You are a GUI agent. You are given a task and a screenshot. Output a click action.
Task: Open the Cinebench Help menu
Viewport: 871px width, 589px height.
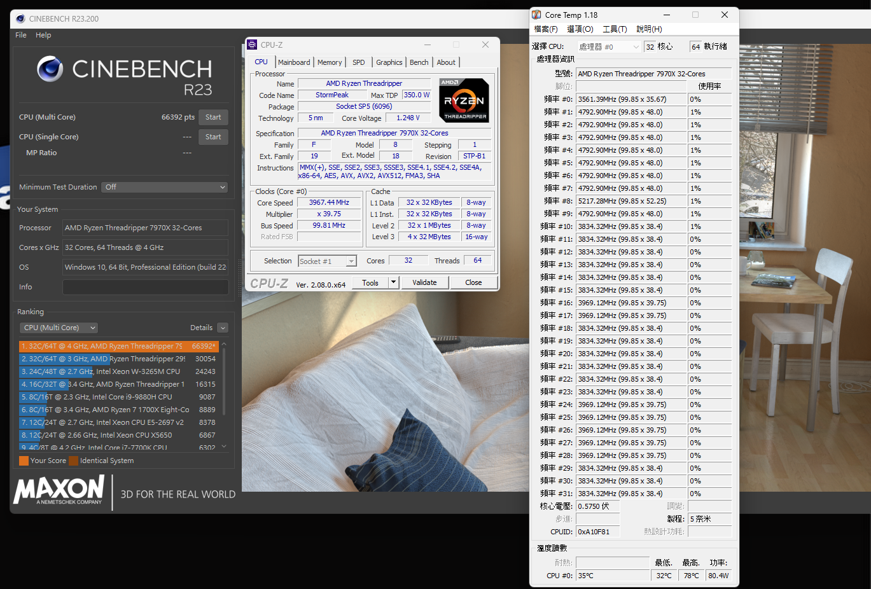tap(43, 35)
